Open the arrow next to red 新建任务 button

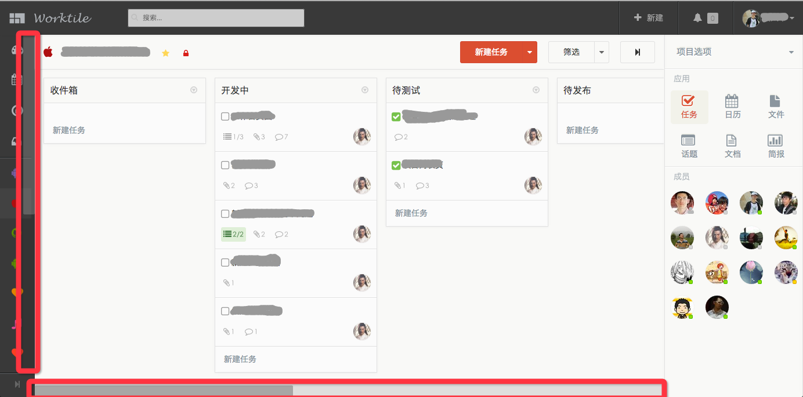(530, 52)
